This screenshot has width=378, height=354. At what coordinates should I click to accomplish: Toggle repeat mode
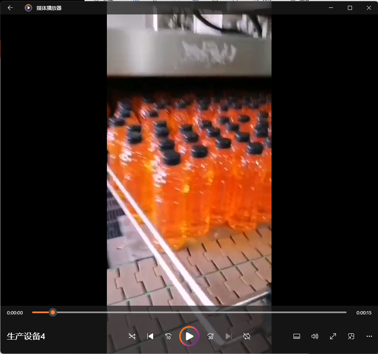click(x=247, y=336)
